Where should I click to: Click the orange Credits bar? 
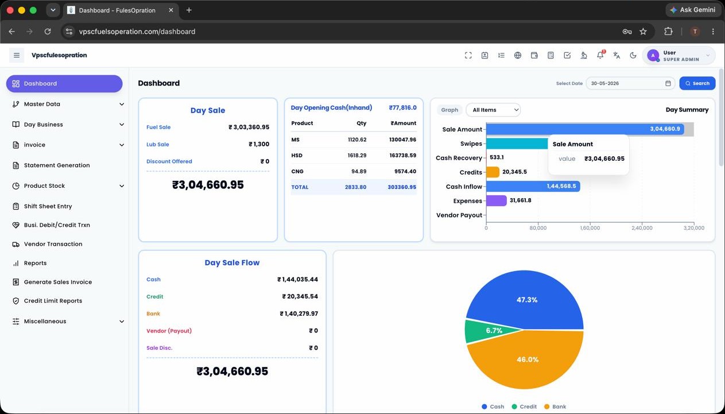click(493, 172)
